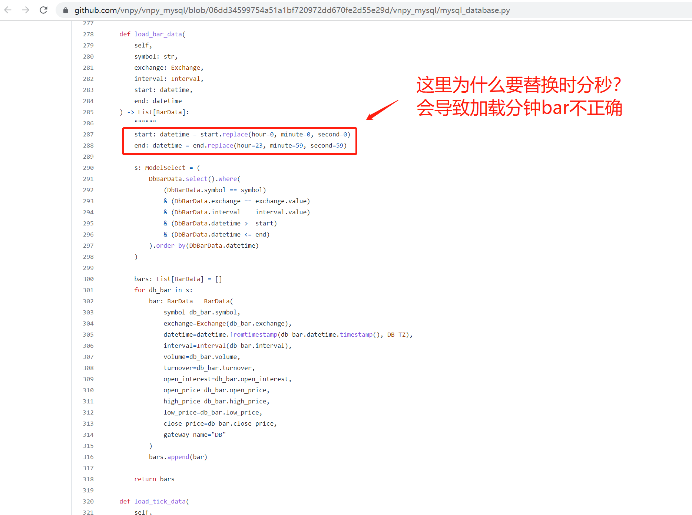The width and height of the screenshot is (692, 515).
Task: Click the replace symbol on line 287
Action: click(x=235, y=134)
